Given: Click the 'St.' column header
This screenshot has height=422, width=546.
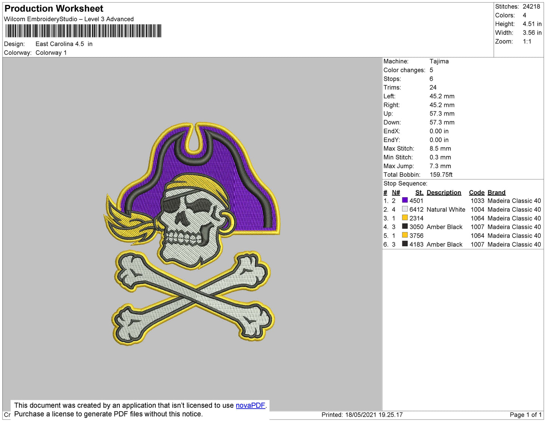Looking at the screenshot, I should (419, 193).
